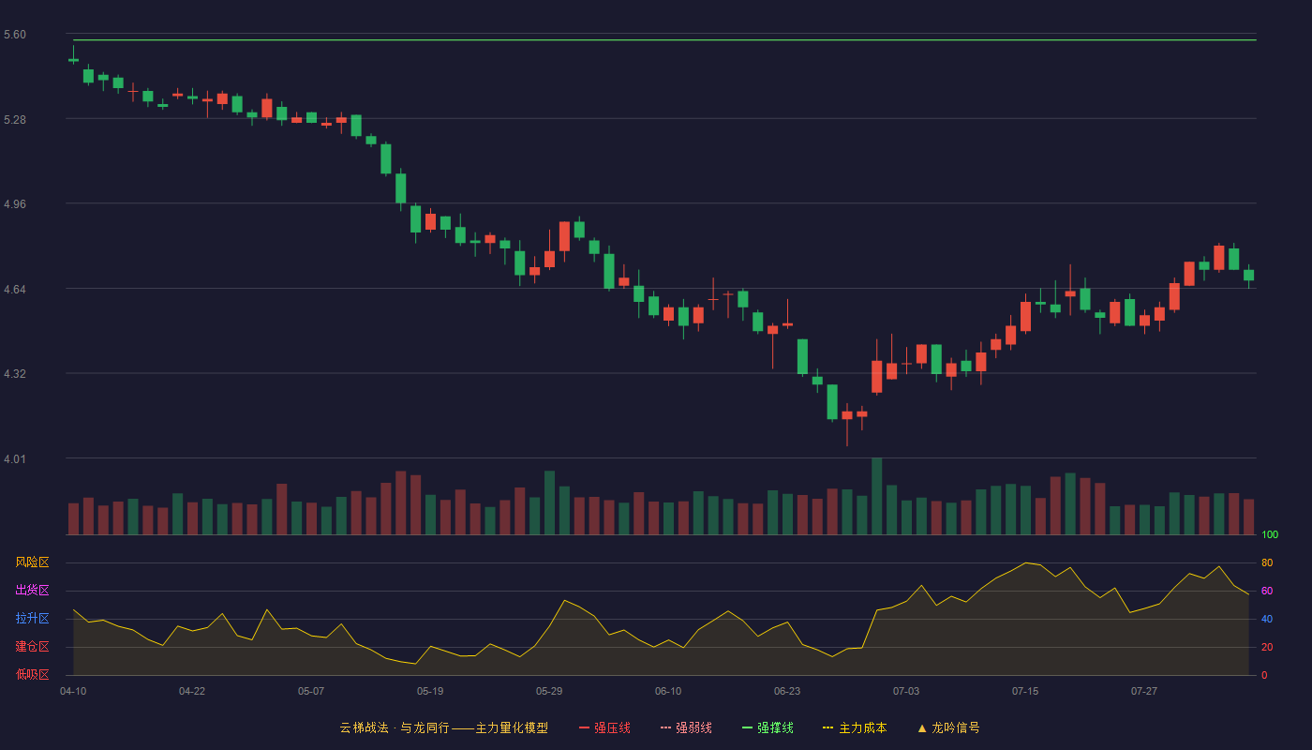Click the 60 indicator scale label
Image resolution: width=1312 pixels, height=750 pixels.
pos(1267,591)
